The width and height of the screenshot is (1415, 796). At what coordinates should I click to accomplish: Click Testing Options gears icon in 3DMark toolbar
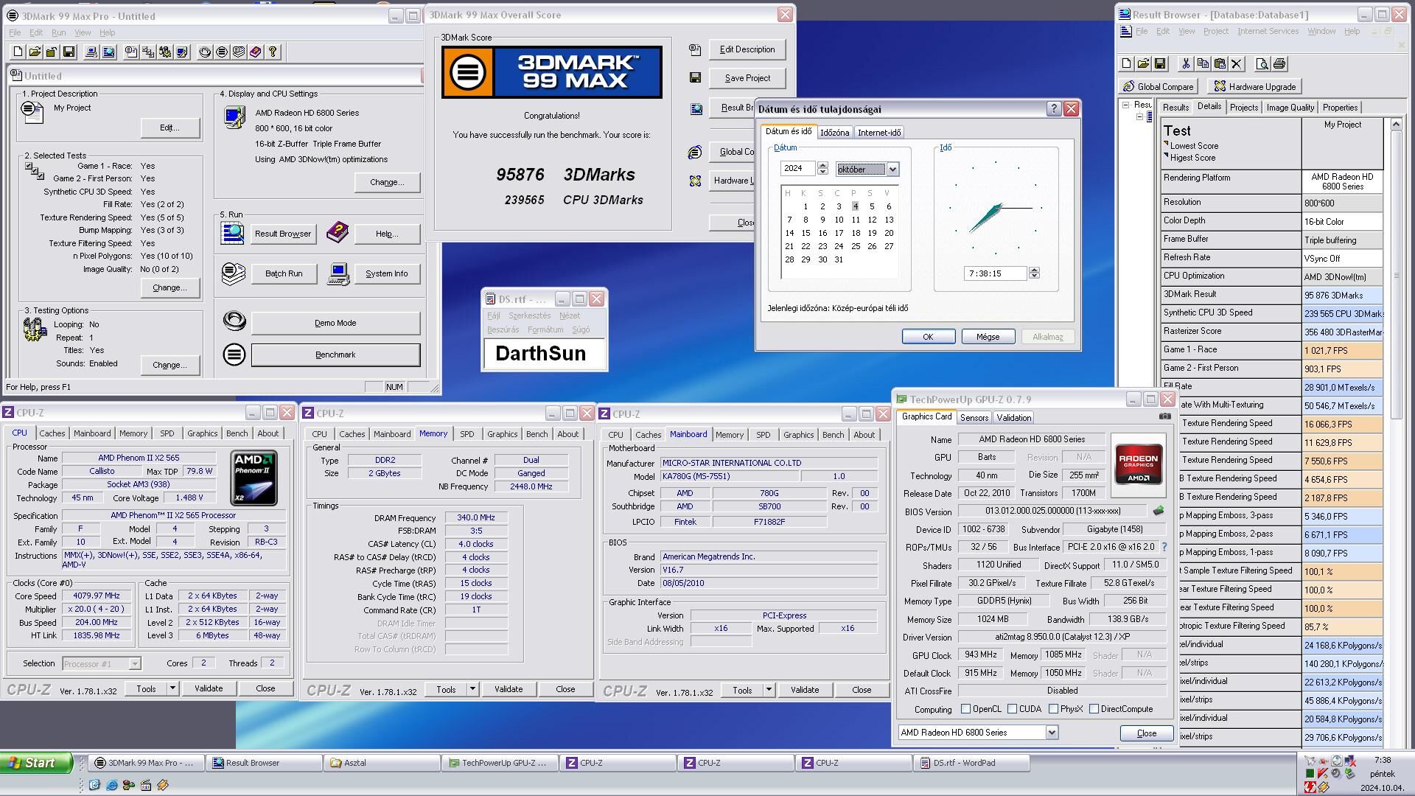coord(165,52)
